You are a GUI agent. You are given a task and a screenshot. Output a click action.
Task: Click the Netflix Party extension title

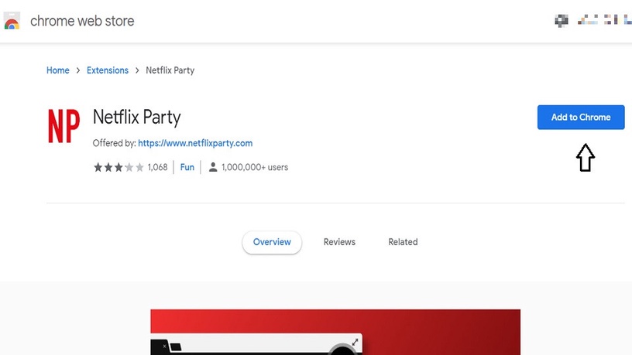[x=136, y=118]
